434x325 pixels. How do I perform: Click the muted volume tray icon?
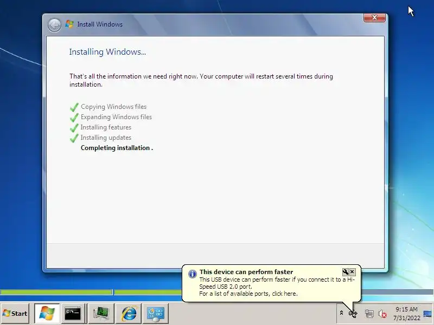tap(382, 314)
